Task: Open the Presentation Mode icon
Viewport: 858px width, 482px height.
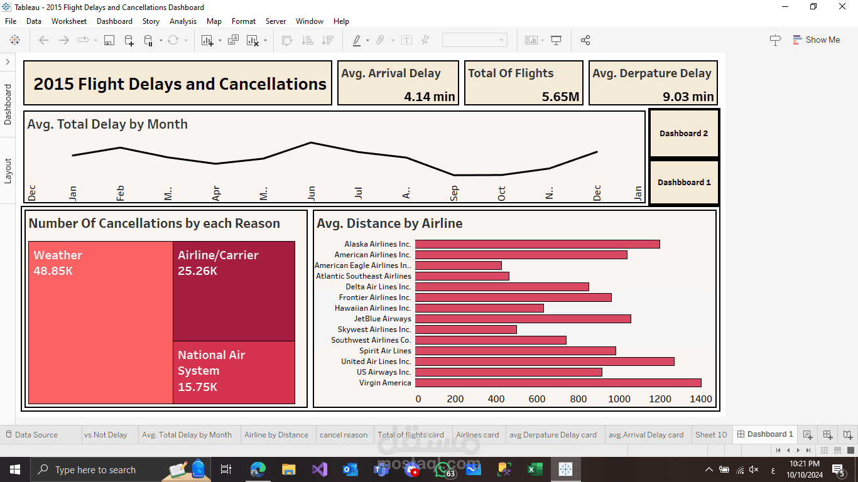Action: 556,40
